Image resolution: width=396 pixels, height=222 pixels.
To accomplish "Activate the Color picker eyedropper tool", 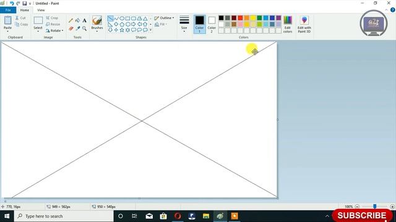I will pos(78,28).
